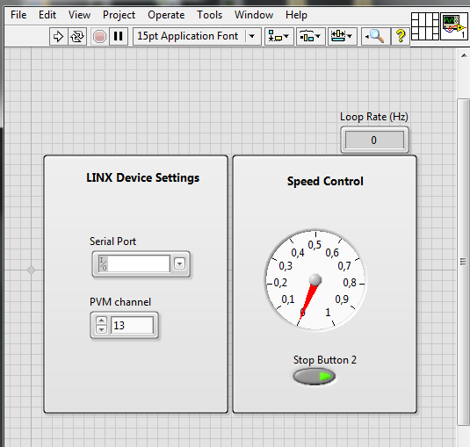Open the Distribute Objects dropdown
Viewport: 470px width, 447px height.
310,37
